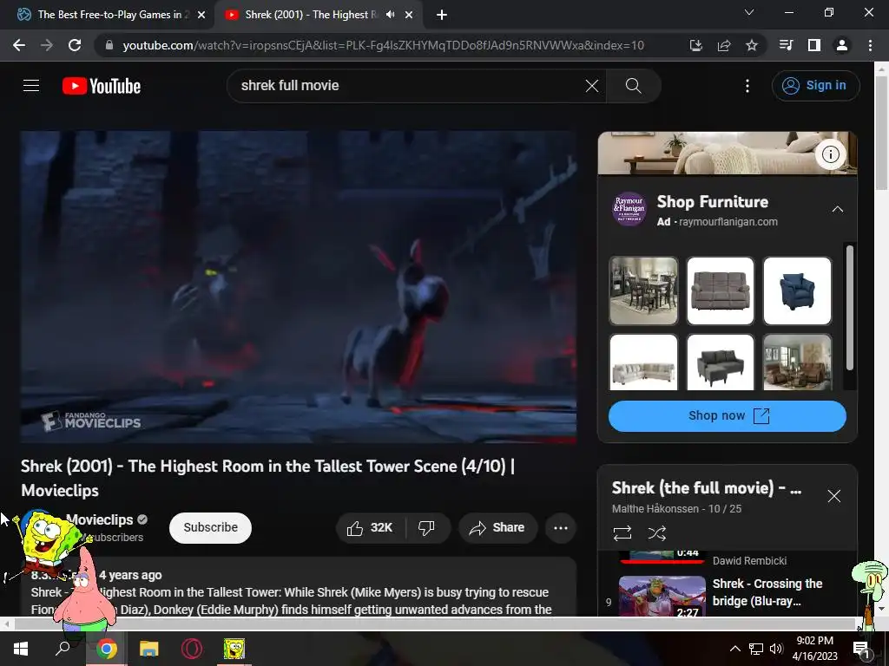889x666 pixels.
Task: Dislike the video
Action: point(426,528)
